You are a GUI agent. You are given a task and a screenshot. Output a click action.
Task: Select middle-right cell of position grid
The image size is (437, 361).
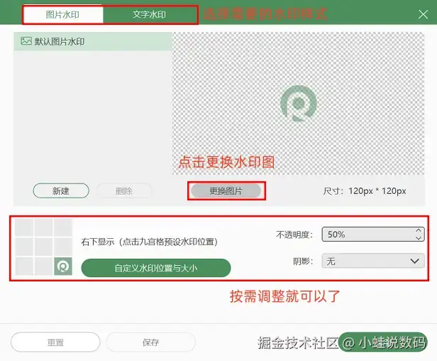coord(63,247)
